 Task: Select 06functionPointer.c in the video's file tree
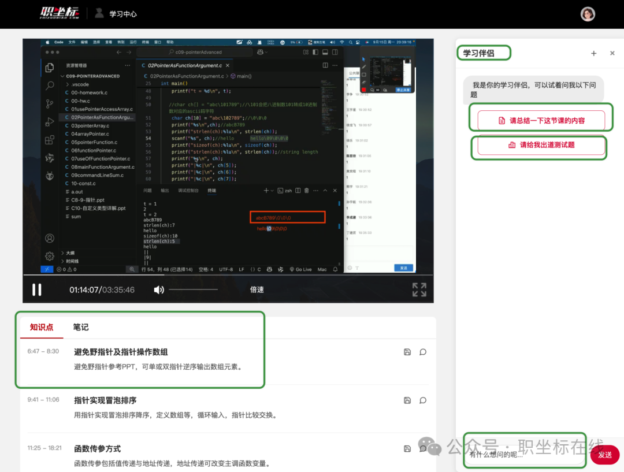[x=94, y=150]
